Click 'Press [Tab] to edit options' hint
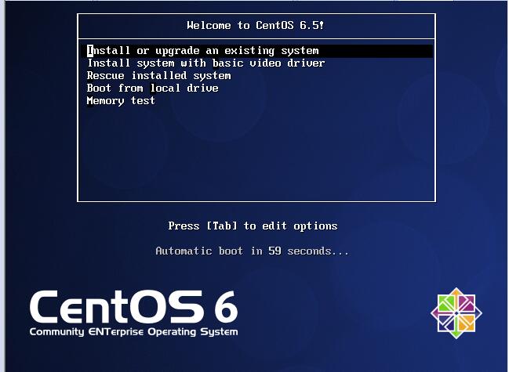This screenshot has width=509, height=372. pyautogui.click(x=253, y=226)
